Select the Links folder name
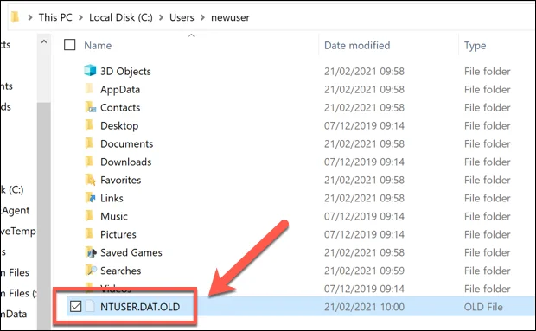This screenshot has height=331, width=536. coord(112,198)
